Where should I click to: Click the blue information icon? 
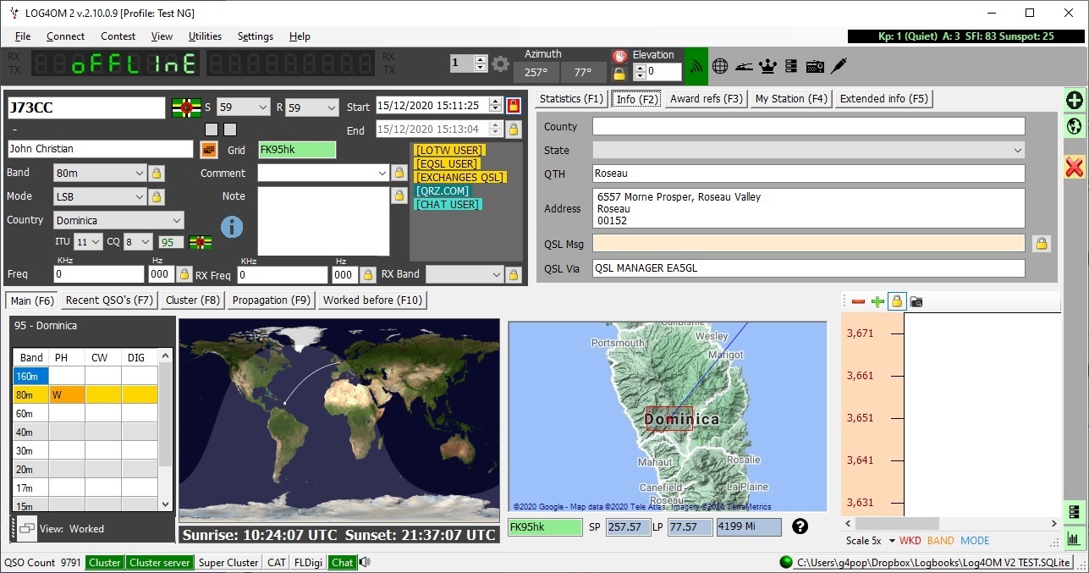[x=232, y=227]
